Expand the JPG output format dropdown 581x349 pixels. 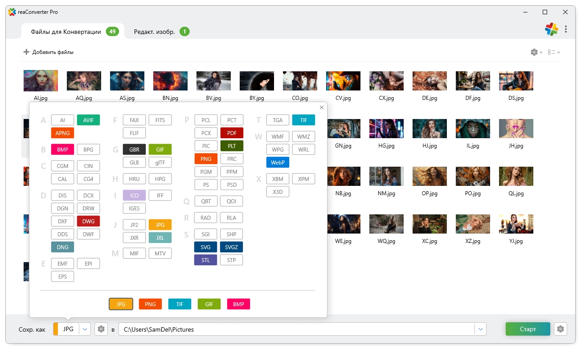[85, 329]
